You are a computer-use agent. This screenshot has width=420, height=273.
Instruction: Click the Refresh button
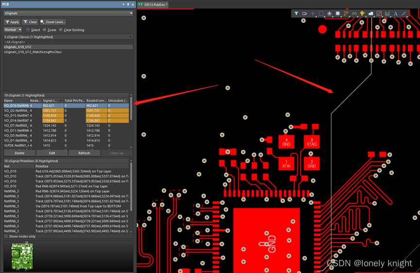point(84,153)
